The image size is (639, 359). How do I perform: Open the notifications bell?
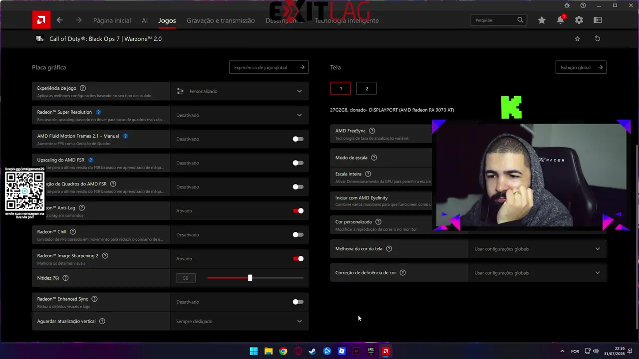coord(561,20)
